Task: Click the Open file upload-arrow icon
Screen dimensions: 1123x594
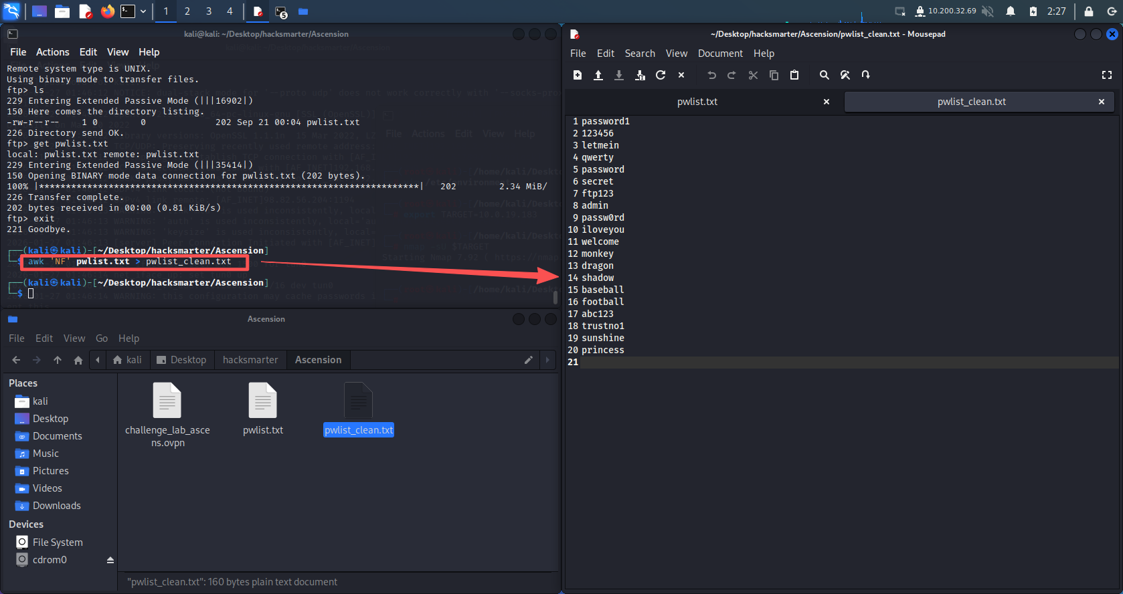Action: click(598, 75)
